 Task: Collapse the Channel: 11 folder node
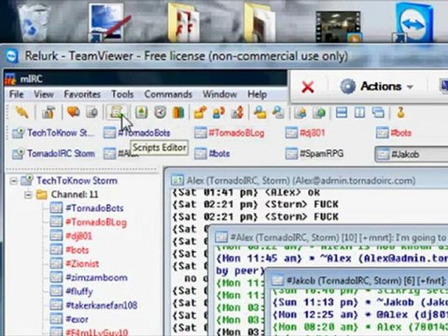click(x=28, y=195)
